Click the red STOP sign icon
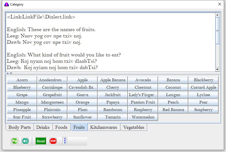This screenshot has height=152, width=226. pyautogui.click(x=53, y=141)
